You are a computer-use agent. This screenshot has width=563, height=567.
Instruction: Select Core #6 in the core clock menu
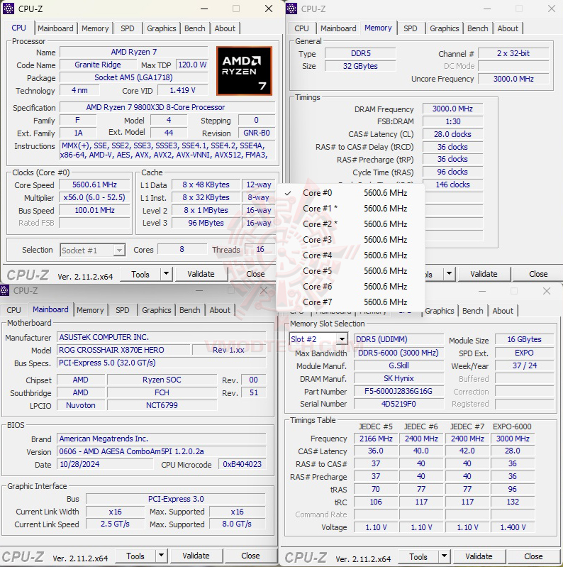point(350,286)
